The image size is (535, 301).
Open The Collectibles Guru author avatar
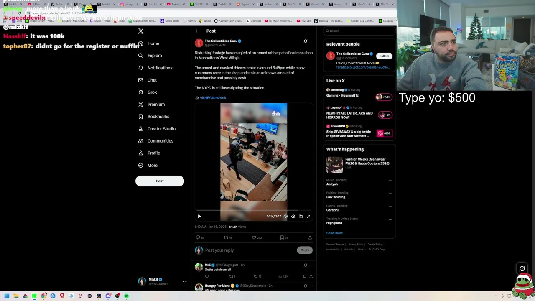coord(199,43)
